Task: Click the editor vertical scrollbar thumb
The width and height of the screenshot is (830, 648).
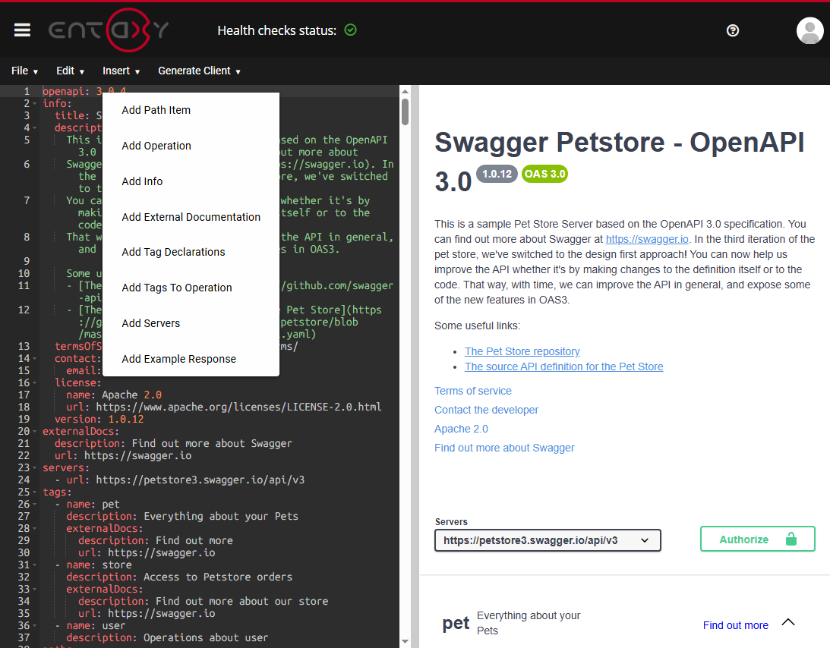Action: click(405, 111)
